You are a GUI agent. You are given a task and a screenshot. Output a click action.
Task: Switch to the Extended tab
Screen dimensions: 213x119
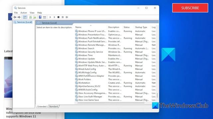[42, 106]
